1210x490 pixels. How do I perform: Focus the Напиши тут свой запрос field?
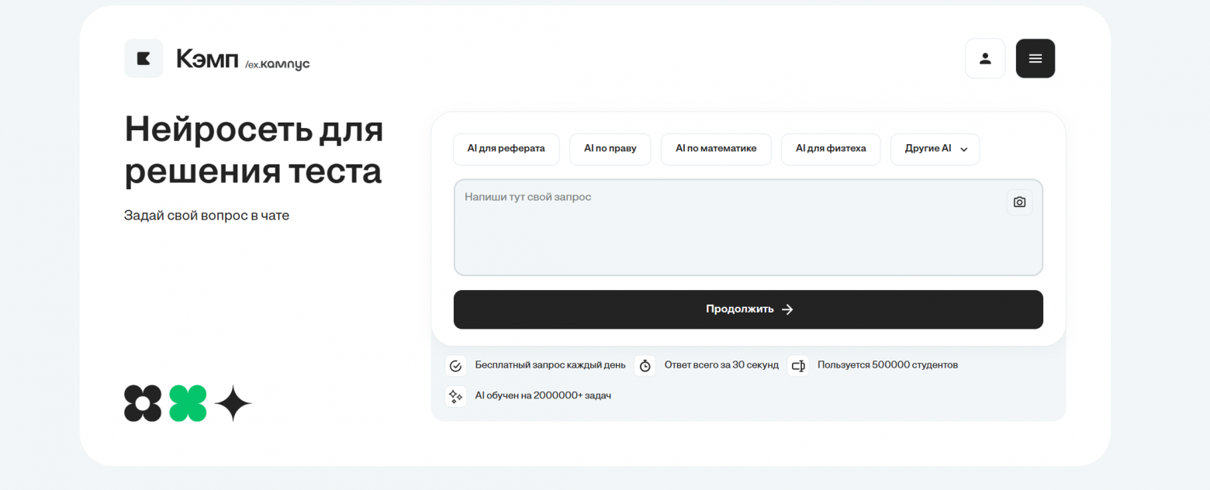[729, 233]
